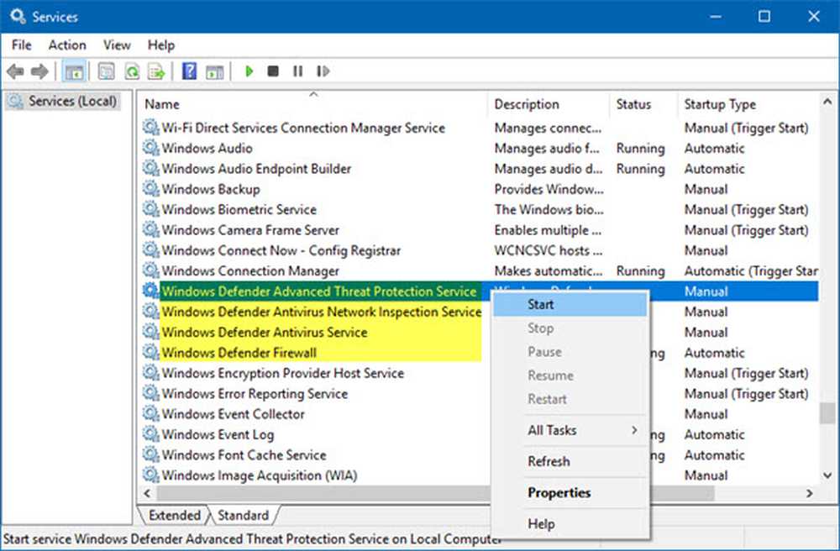Choose Refresh from the context menu
The height and width of the screenshot is (551, 840).
(570, 461)
